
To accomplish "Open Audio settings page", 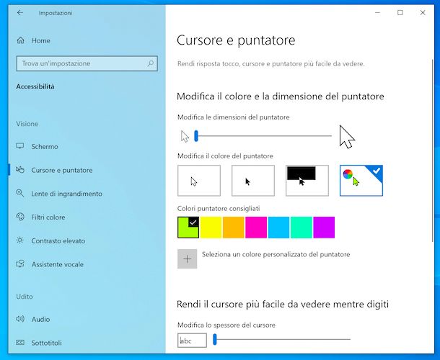I will [x=87, y=319].
